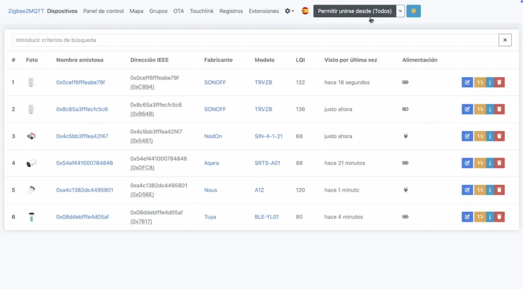Open the Mapa tab
523x289 pixels.
136,11
